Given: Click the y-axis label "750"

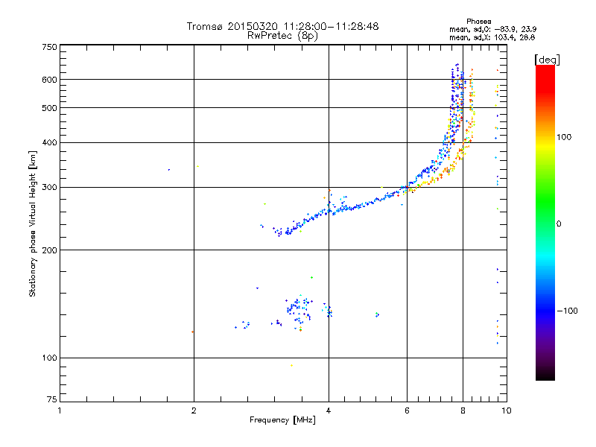Looking at the screenshot, I should click(49, 47).
